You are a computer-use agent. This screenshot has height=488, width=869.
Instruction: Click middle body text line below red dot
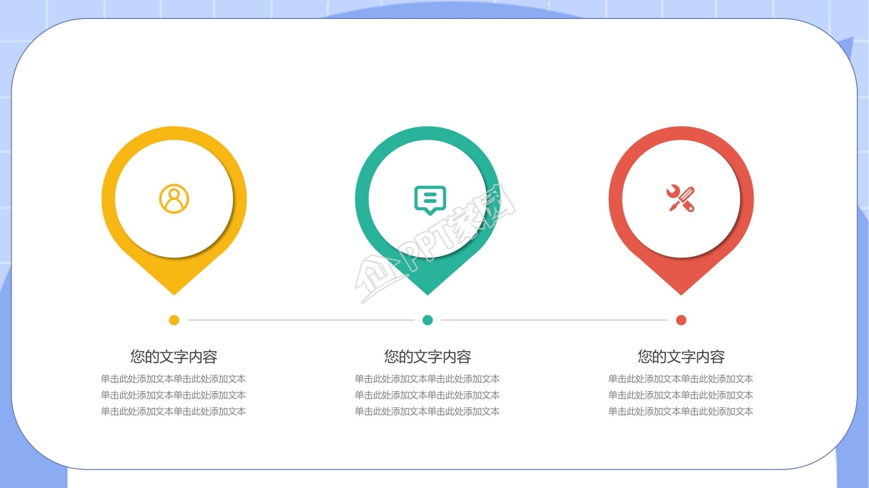[681, 395]
